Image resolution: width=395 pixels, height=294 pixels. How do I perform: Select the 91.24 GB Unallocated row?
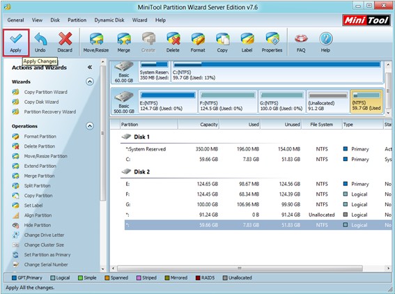click(258, 215)
